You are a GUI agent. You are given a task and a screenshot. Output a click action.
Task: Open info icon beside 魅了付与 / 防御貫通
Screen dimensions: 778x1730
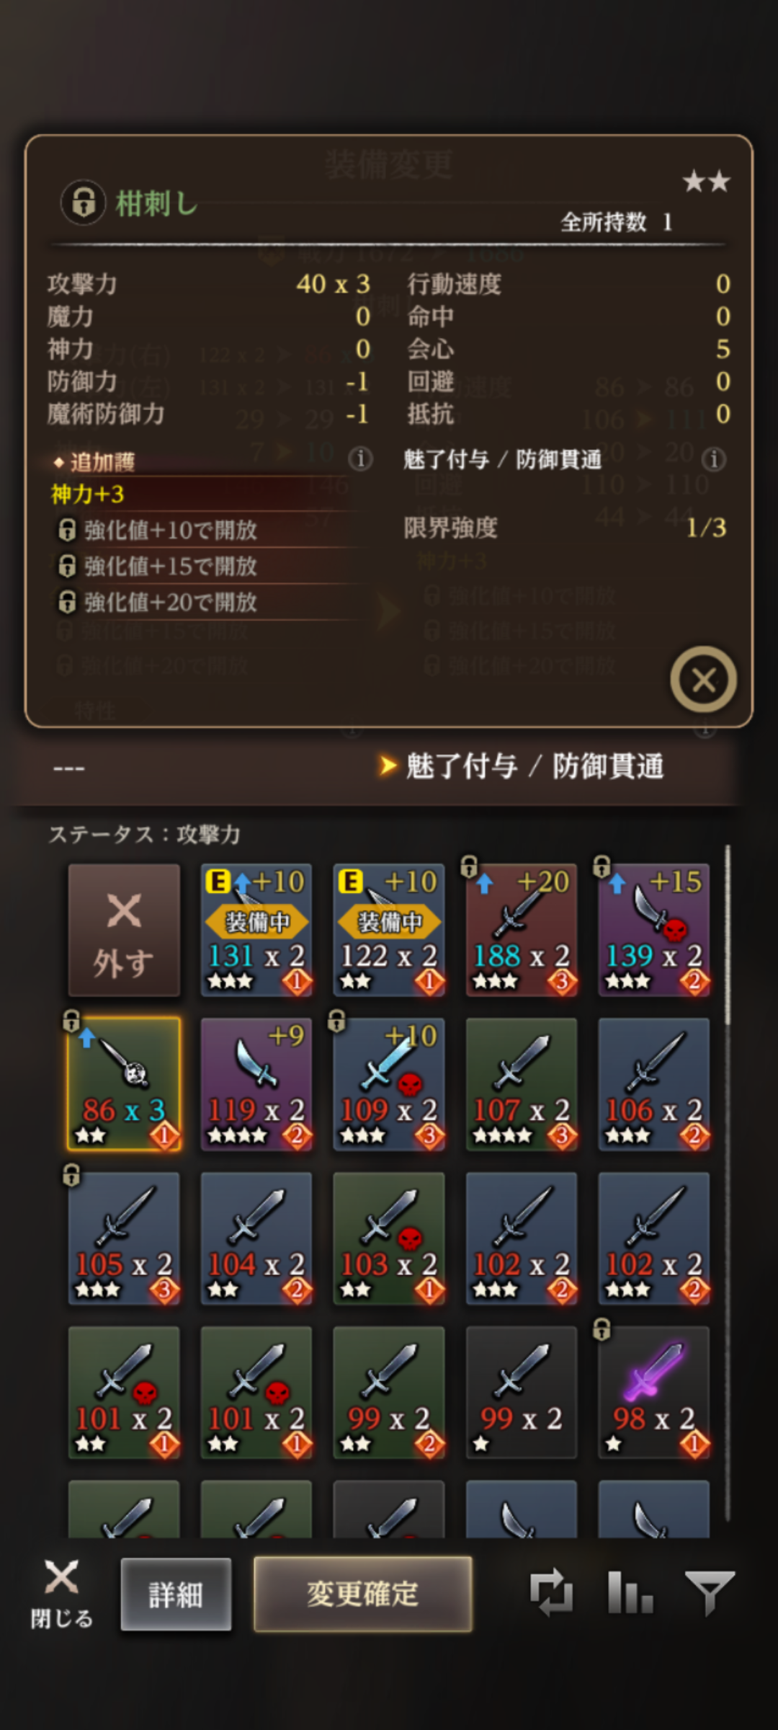714,459
